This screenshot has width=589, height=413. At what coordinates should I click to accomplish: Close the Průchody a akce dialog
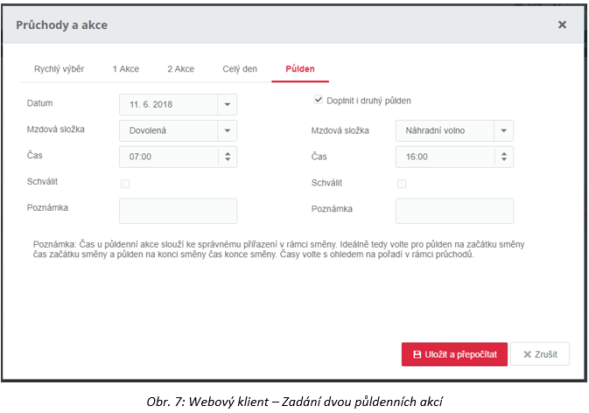tap(562, 24)
